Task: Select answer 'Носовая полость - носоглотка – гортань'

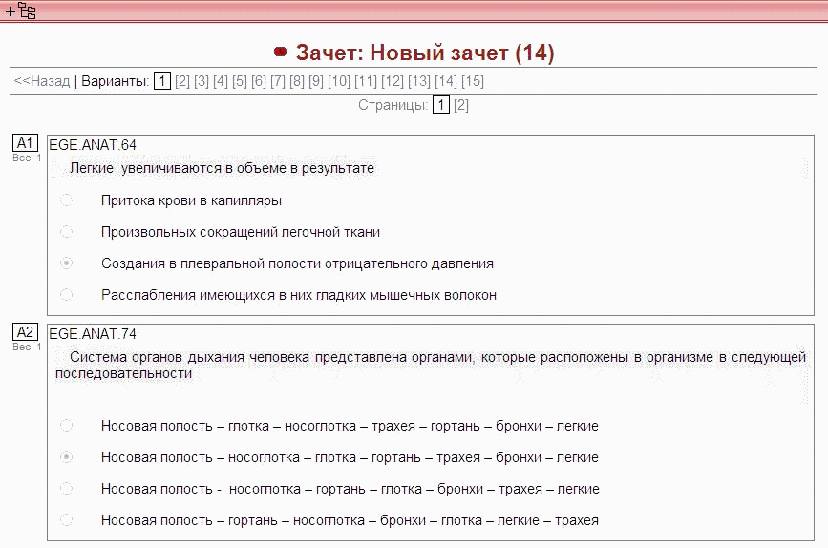Action: (66, 489)
